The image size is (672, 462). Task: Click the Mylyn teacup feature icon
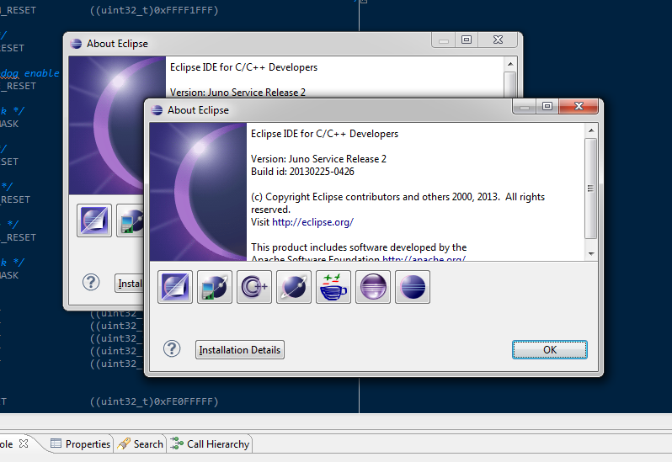click(x=333, y=287)
